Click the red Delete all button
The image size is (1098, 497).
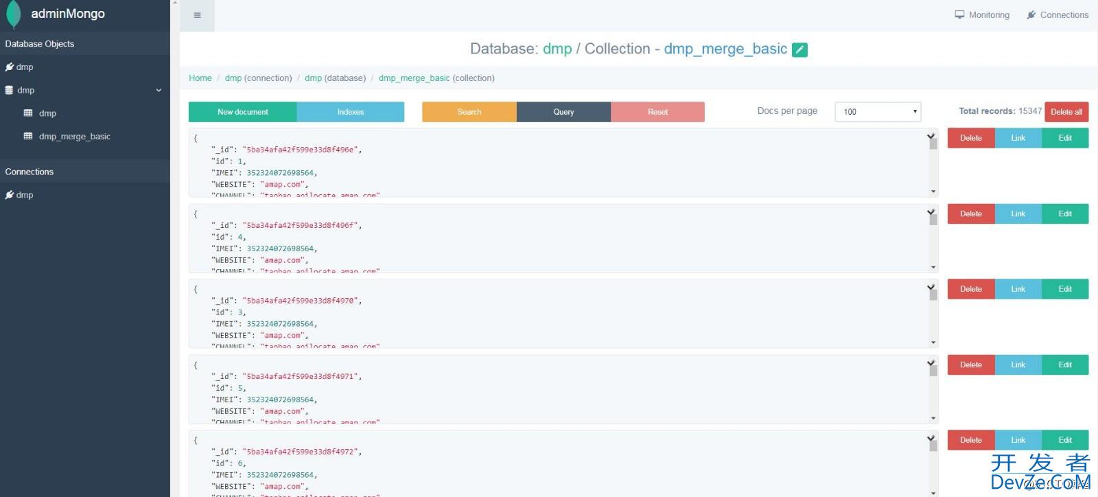click(1066, 112)
